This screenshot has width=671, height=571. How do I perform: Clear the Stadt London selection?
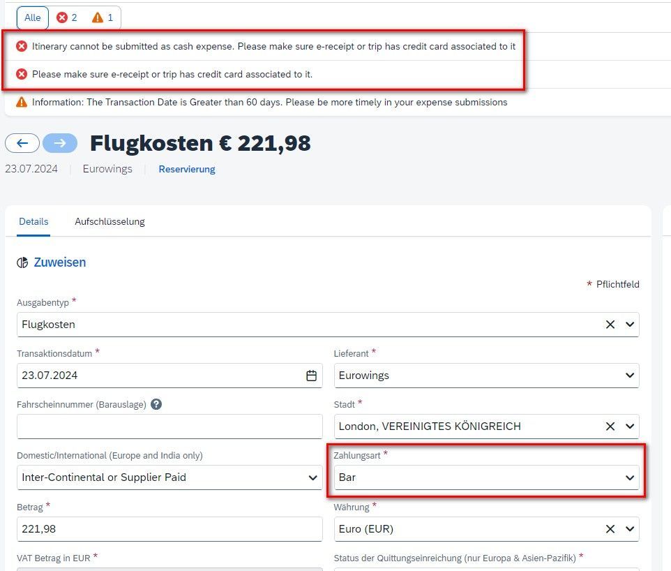coord(610,427)
